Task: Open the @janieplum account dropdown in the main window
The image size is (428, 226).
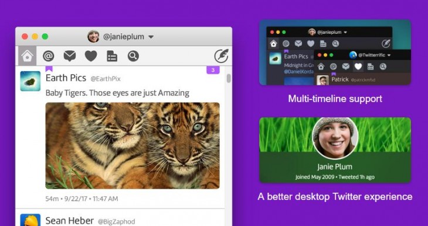Action: [x=151, y=37]
